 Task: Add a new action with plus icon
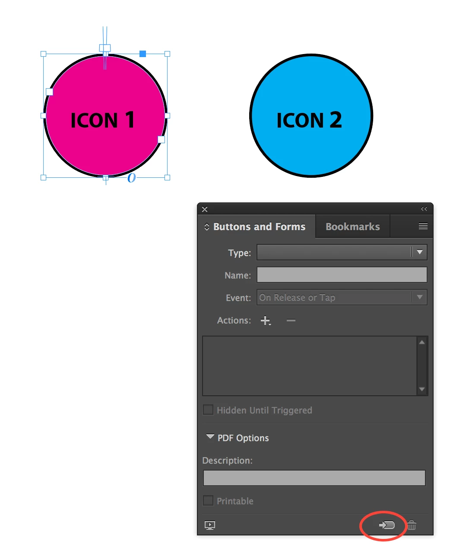click(x=266, y=320)
